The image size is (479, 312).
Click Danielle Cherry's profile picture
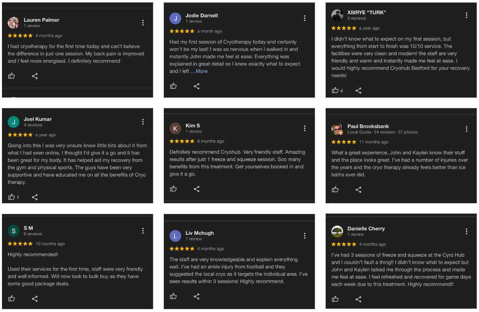[x=337, y=231]
